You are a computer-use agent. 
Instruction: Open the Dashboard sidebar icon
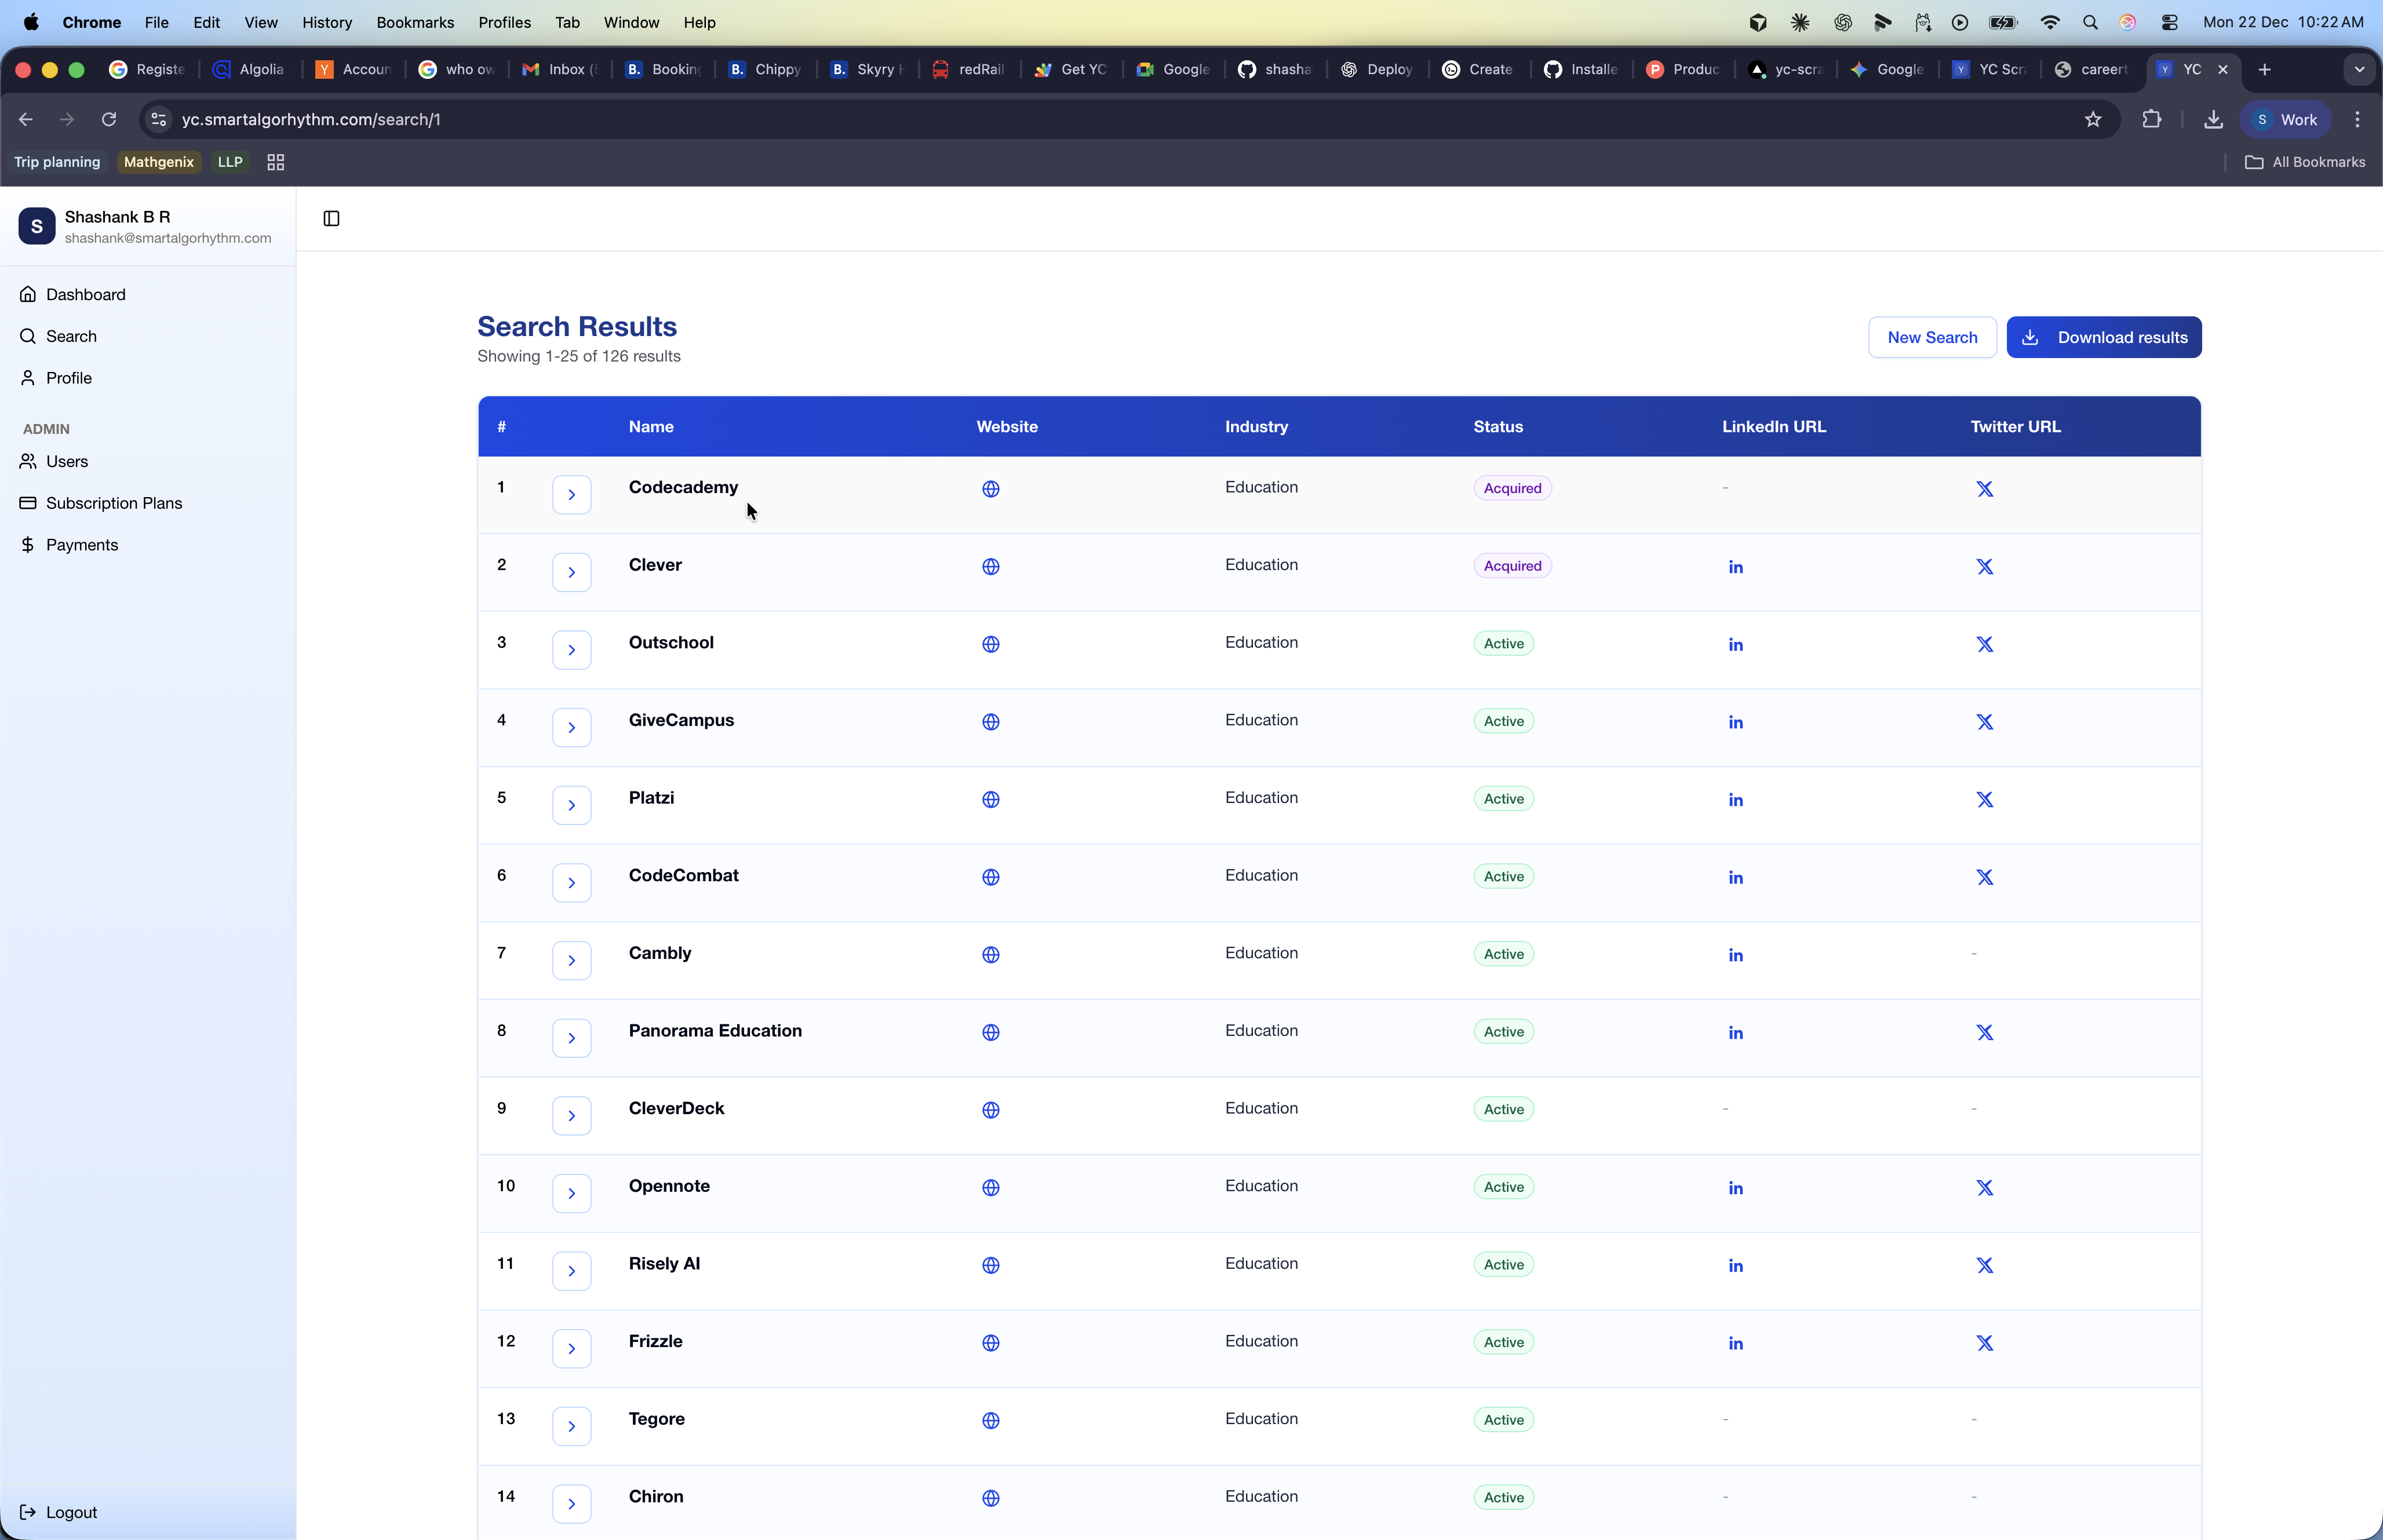click(x=28, y=294)
